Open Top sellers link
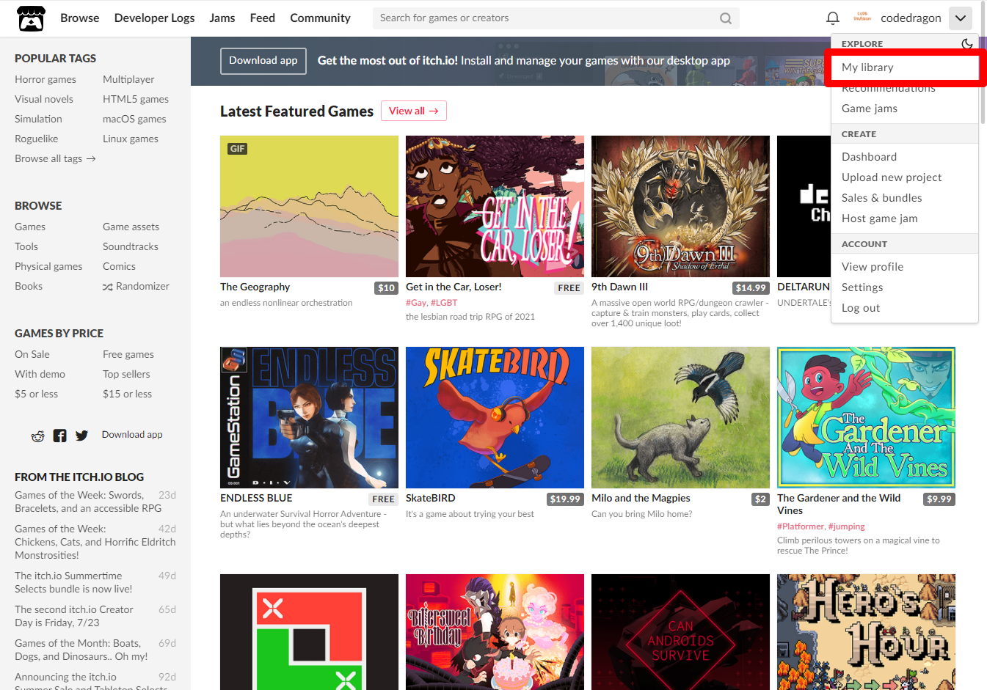The width and height of the screenshot is (987, 690). [x=126, y=374]
